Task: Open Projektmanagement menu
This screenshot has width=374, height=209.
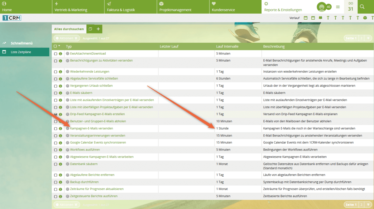Action: pos(183,7)
